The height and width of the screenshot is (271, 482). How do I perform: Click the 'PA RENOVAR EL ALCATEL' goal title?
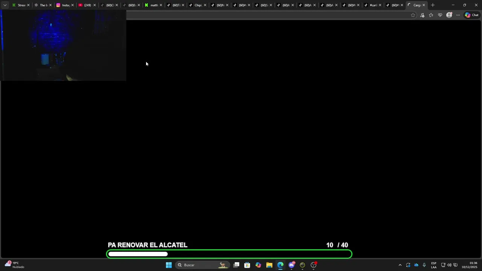[x=148, y=245]
